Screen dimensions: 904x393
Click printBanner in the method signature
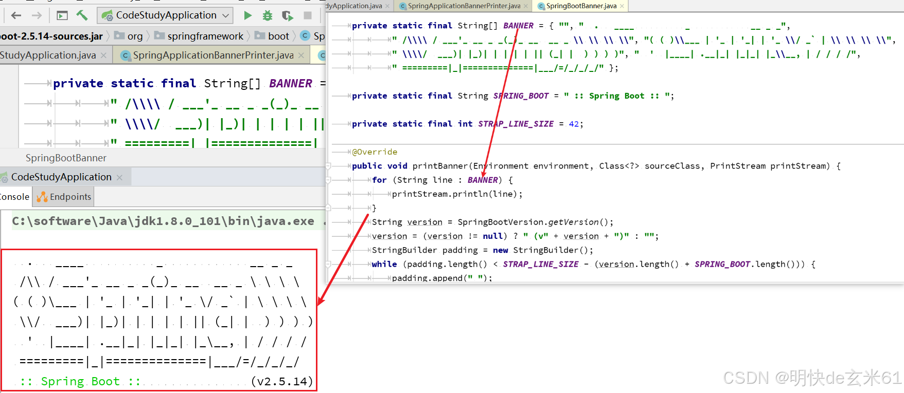pos(440,166)
